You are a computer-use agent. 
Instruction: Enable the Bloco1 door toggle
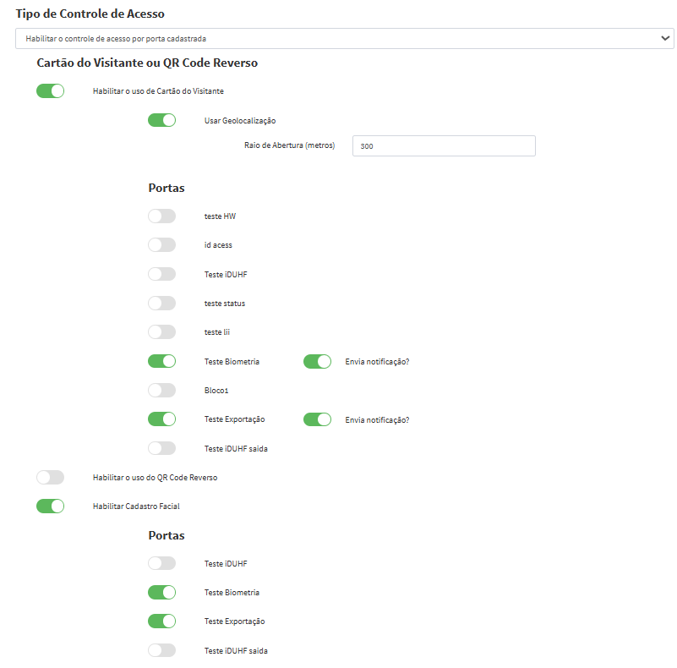tap(161, 391)
